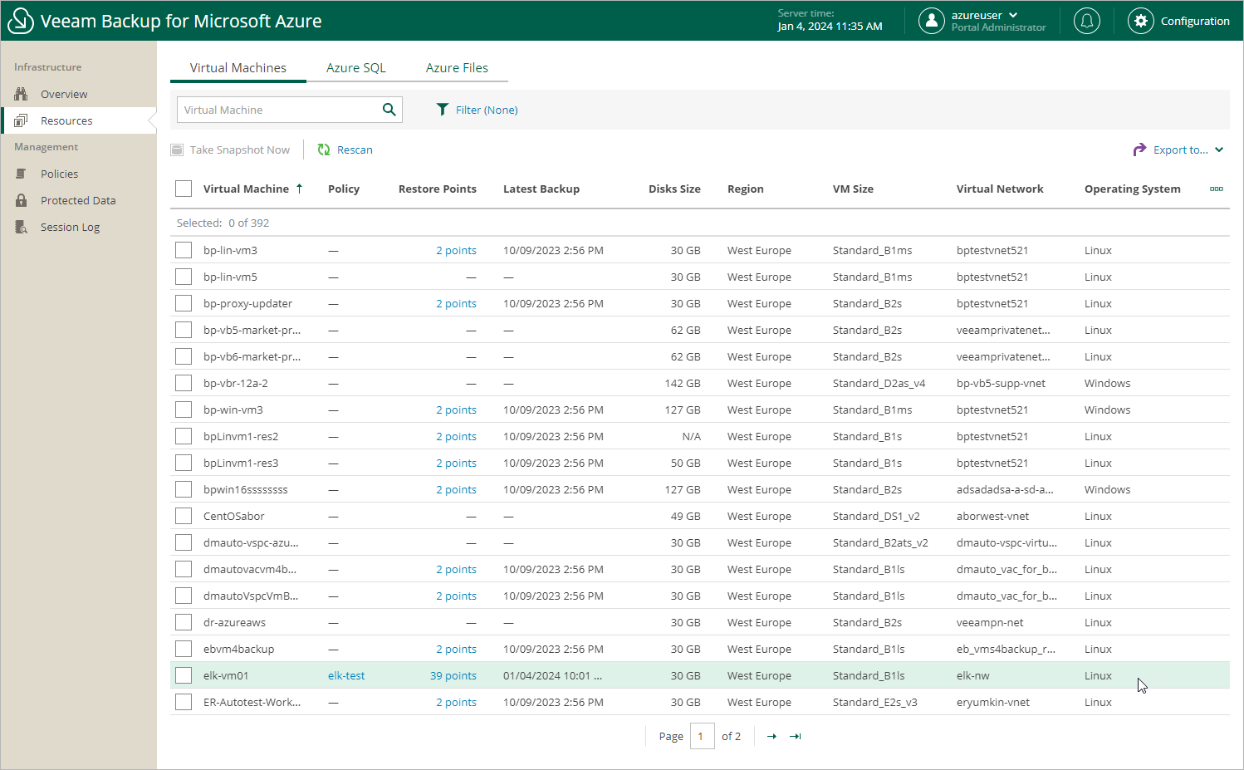The width and height of the screenshot is (1244, 770).
Task: Click the Resources sidebar icon
Action: coord(22,120)
